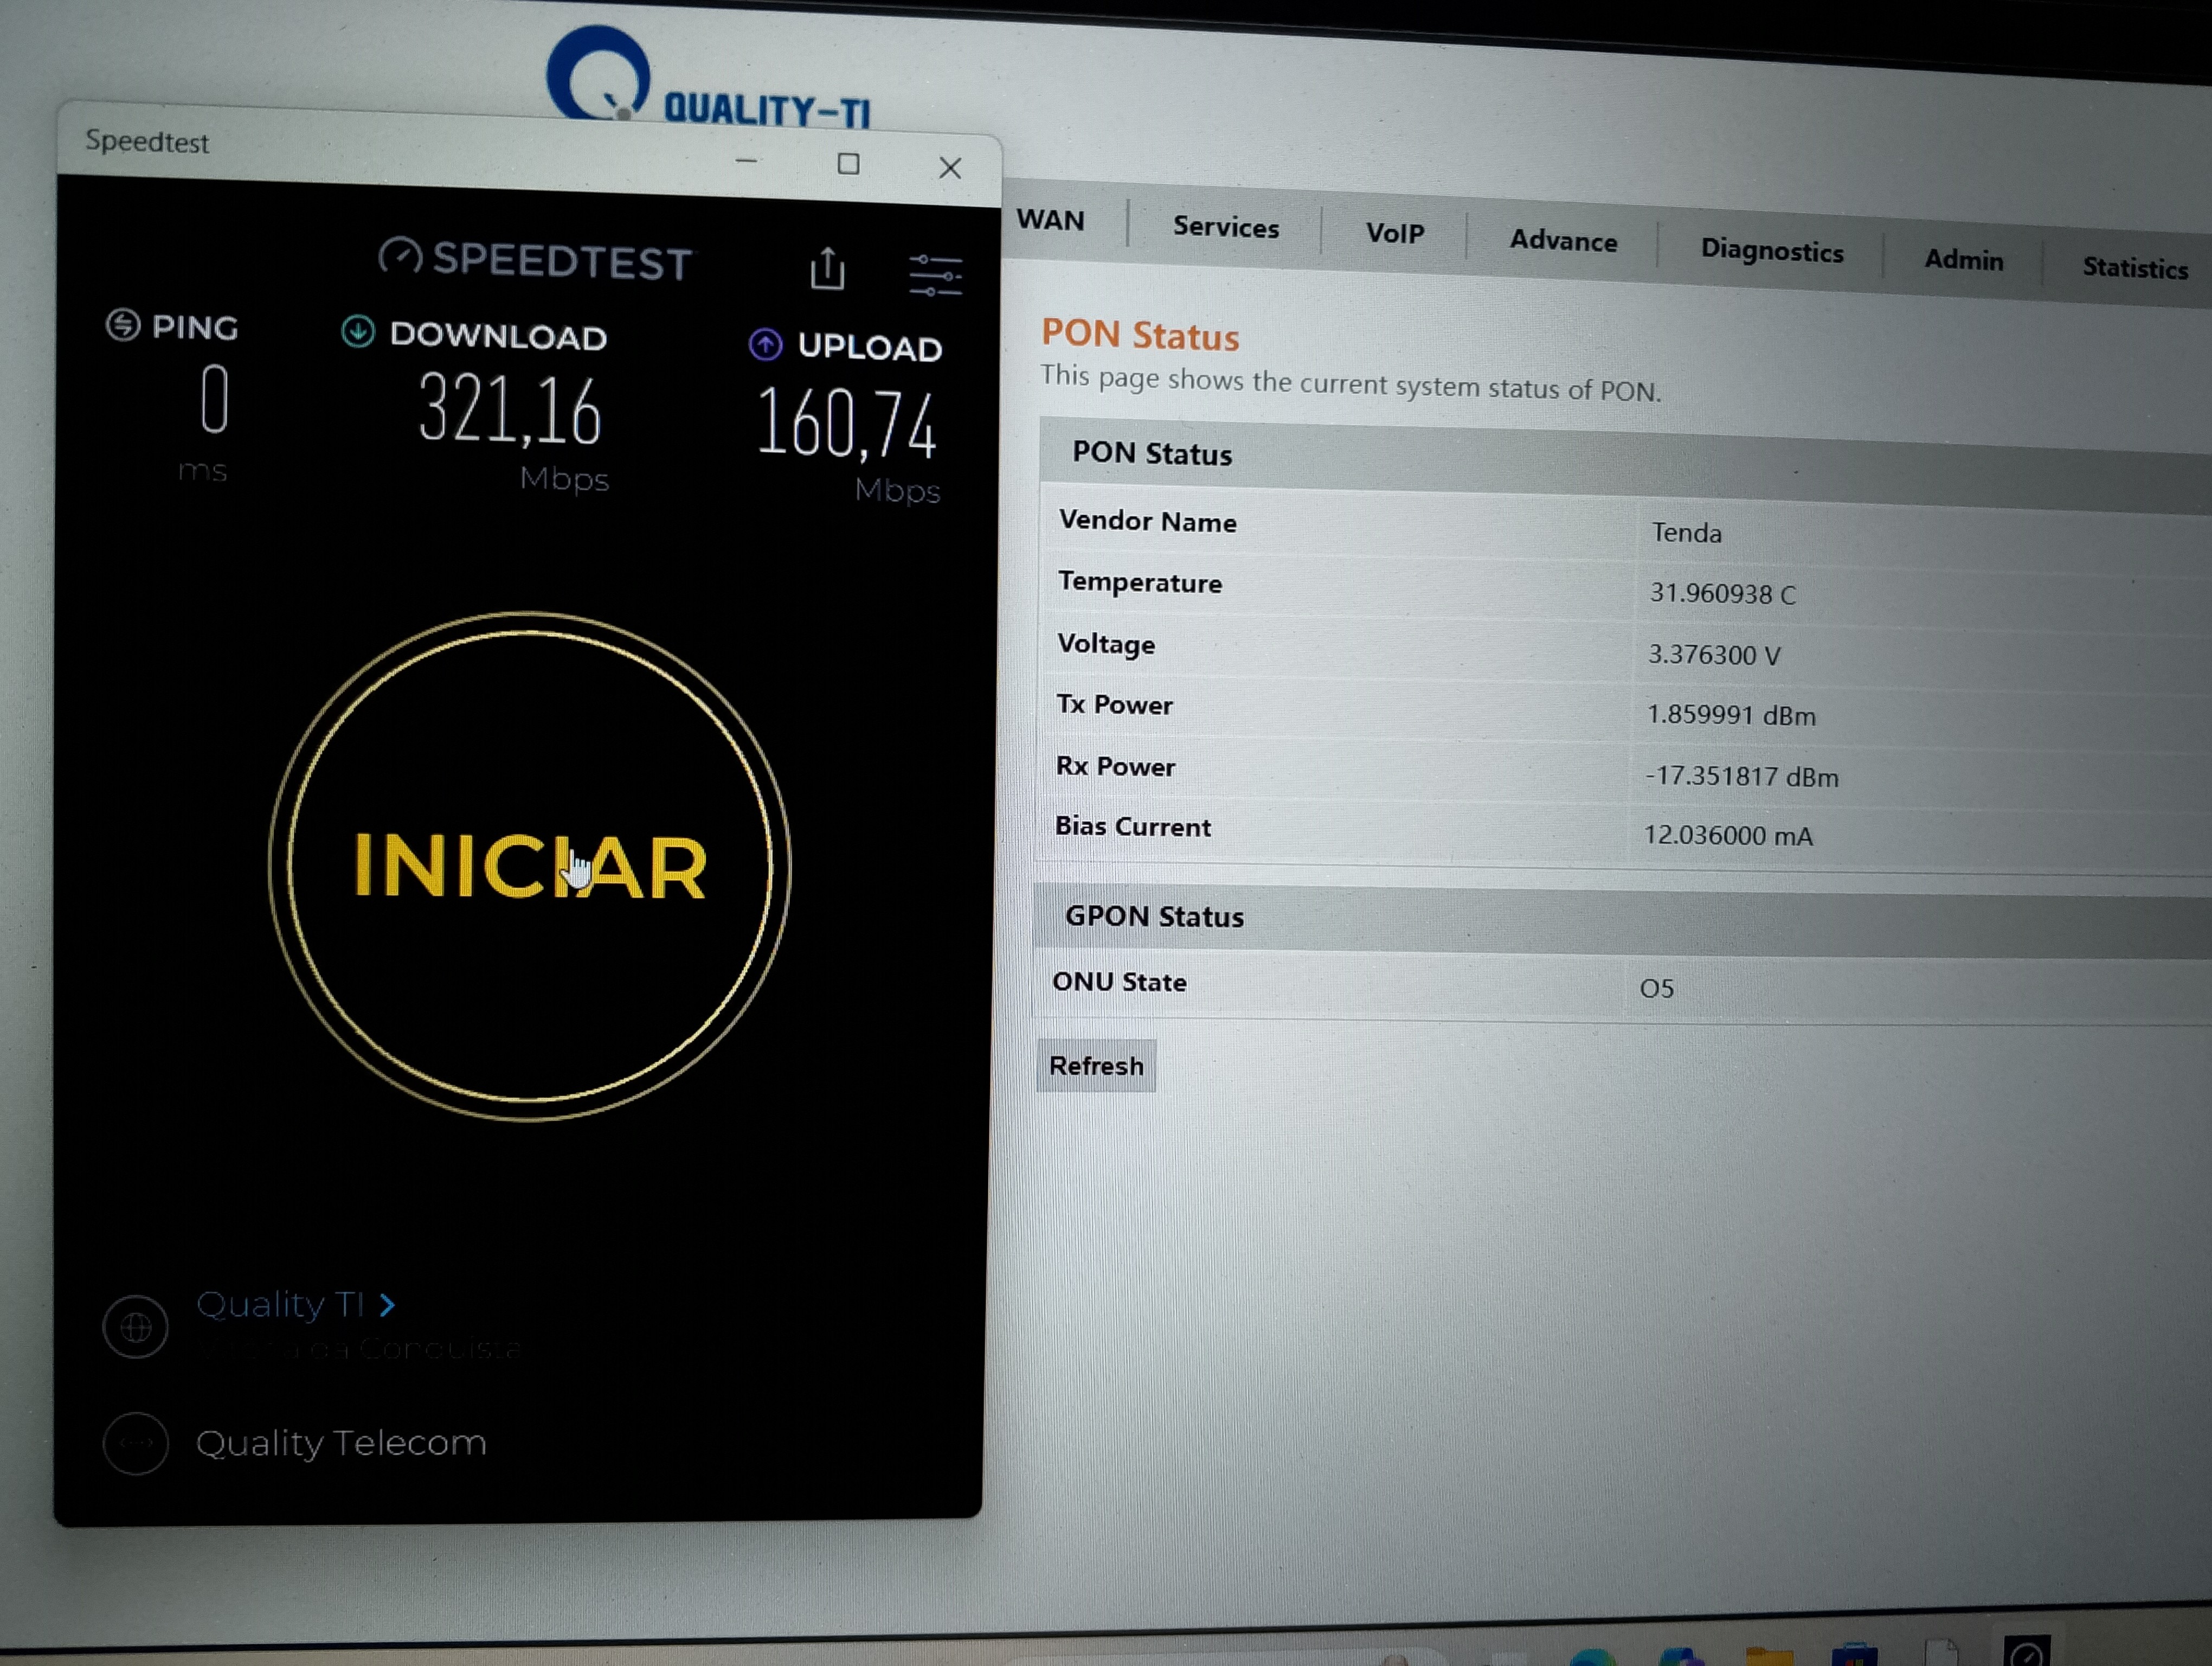The width and height of the screenshot is (2212, 1666).
Task: Maximize the Speedtest window
Action: (x=848, y=164)
